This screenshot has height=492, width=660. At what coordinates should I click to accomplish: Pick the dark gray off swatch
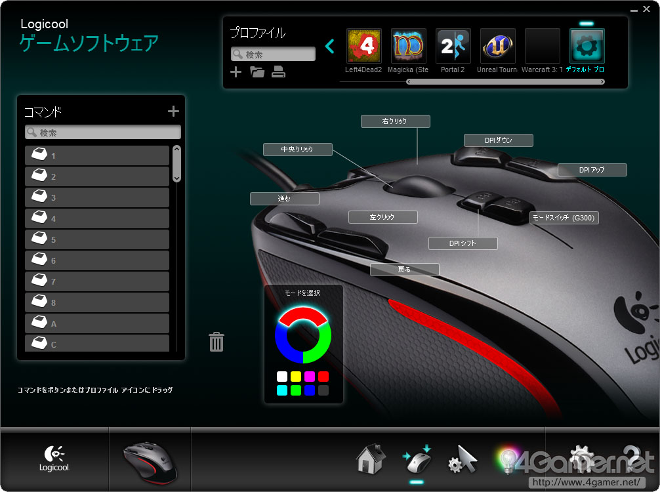[323, 390]
